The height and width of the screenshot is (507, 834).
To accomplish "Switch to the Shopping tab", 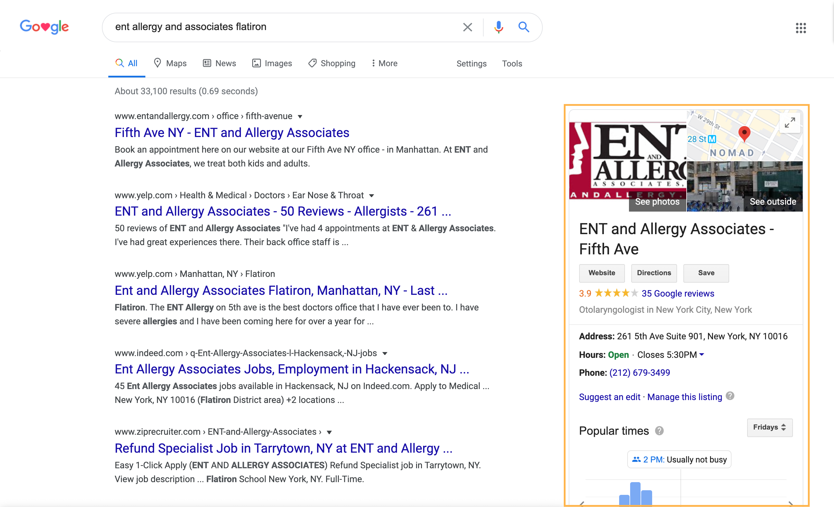I will 332,63.
